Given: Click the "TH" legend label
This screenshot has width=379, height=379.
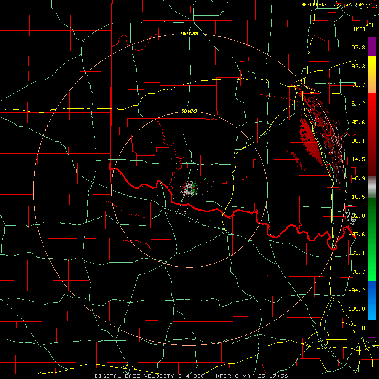Looking at the screenshot, I should coord(362,328).
